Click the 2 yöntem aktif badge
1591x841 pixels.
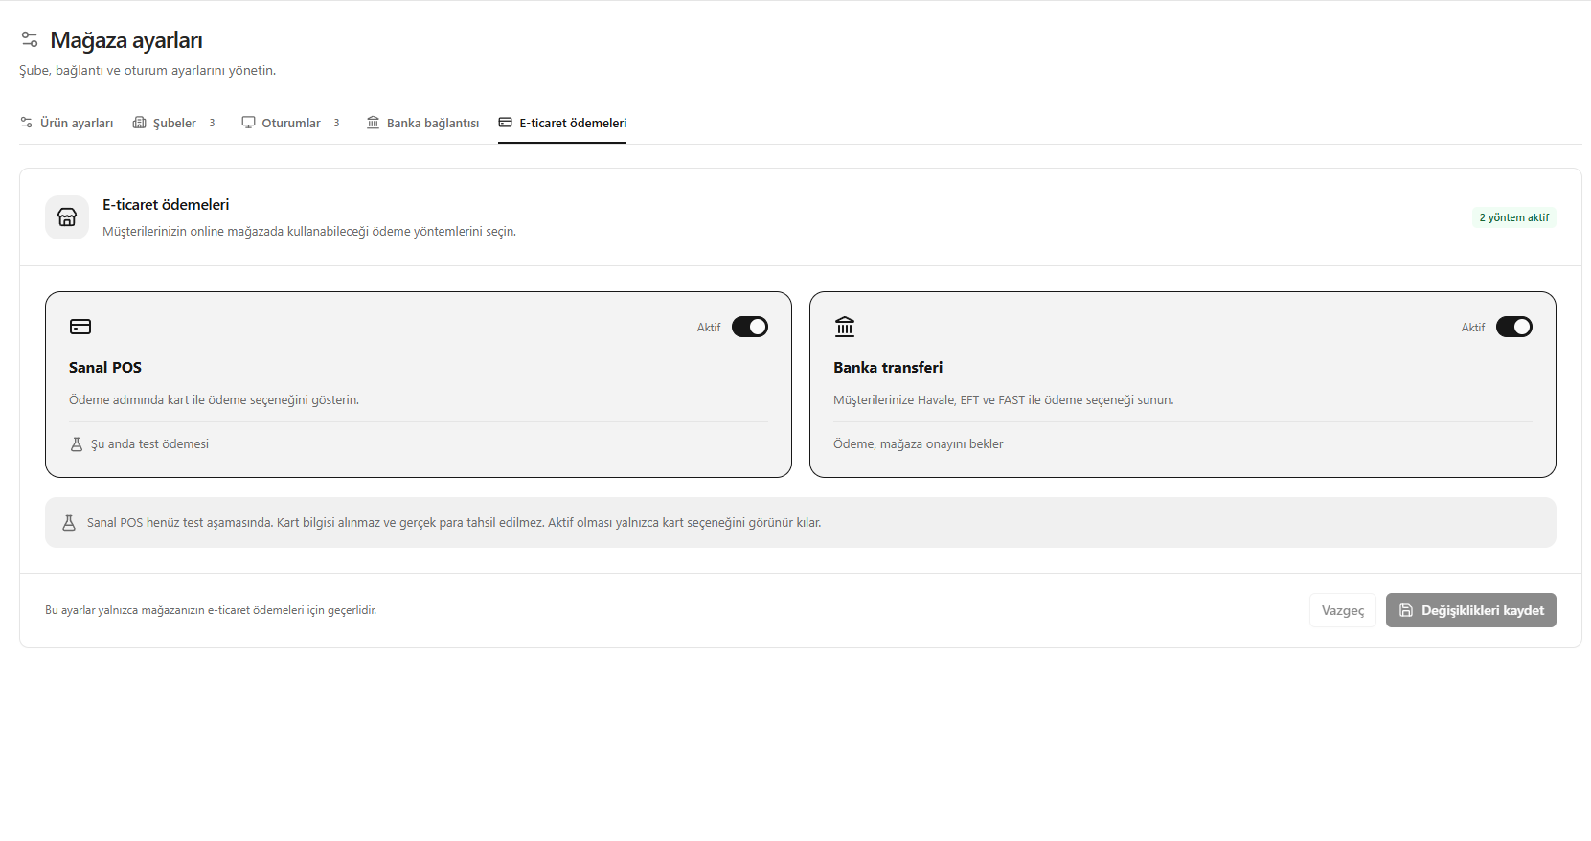1514,217
